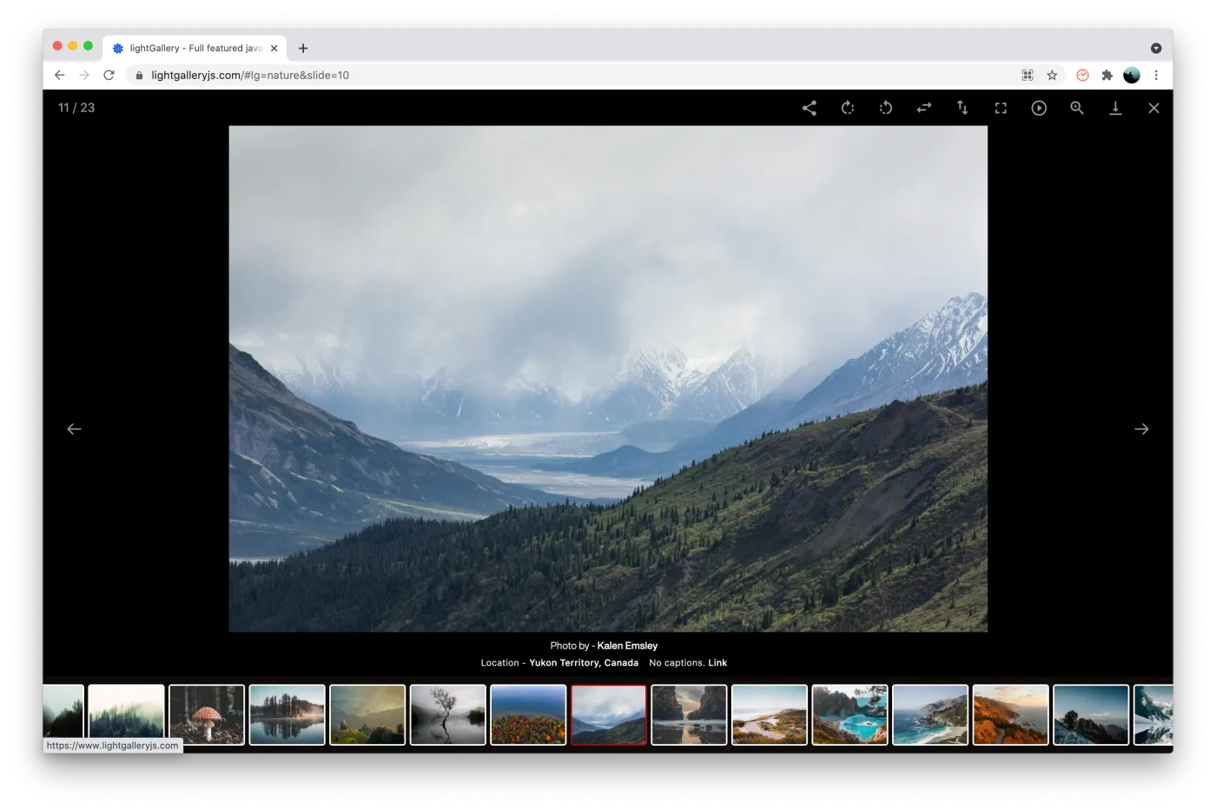Open the Kalen Emsley photographer link
Viewport: 1216px width, 810px height.
pyautogui.click(x=627, y=646)
